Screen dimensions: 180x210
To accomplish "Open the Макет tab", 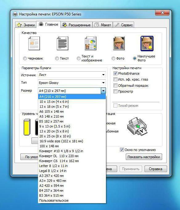I will click(103, 25).
